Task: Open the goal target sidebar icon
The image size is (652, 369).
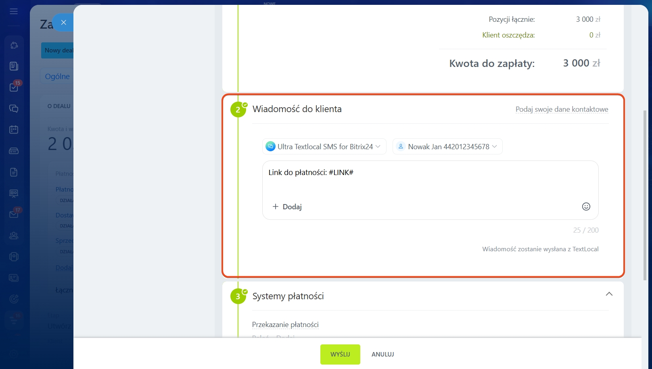Action: click(x=14, y=299)
